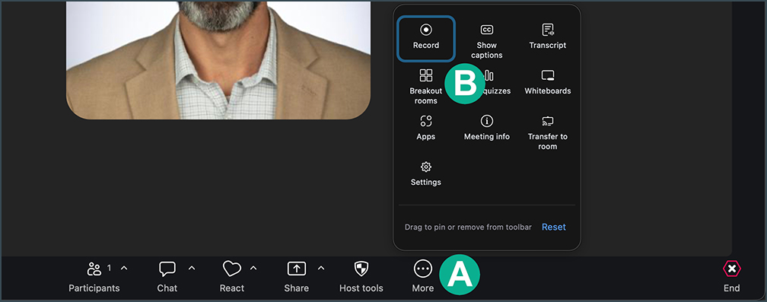Open the Chat panel
767x302 pixels.
coord(167,277)
